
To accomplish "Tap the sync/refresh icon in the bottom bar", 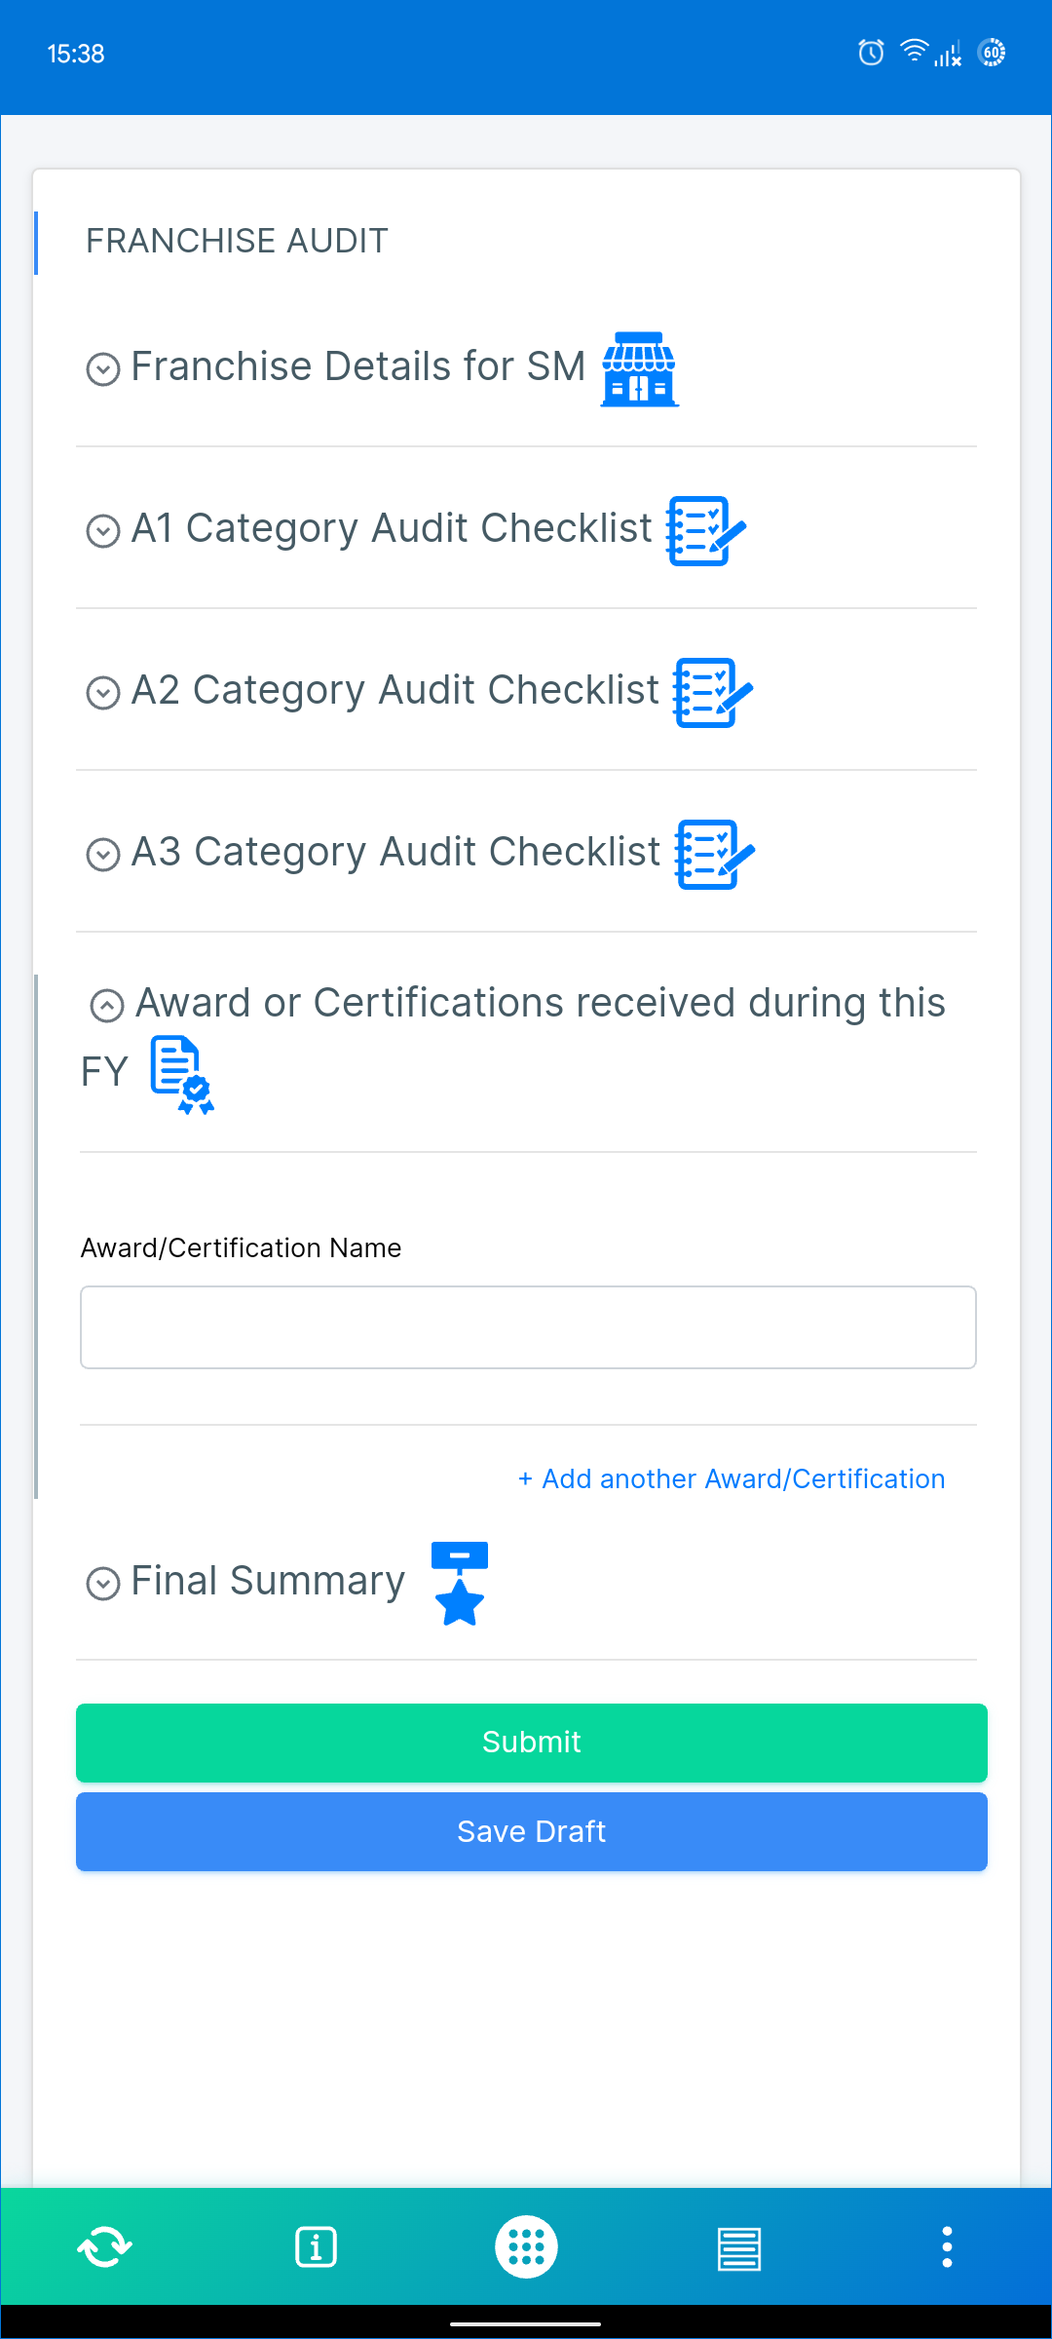I will click(x=104, y=2246).
